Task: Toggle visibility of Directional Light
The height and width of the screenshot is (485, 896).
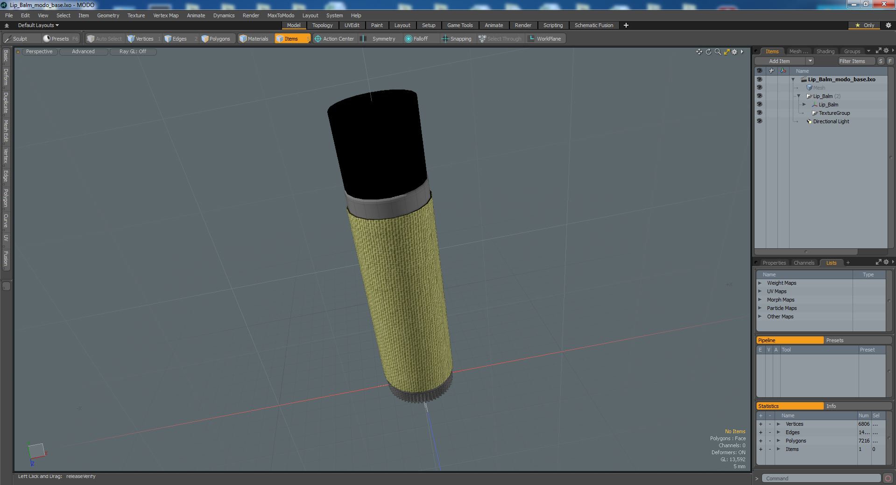Action: tap(759, 121)
